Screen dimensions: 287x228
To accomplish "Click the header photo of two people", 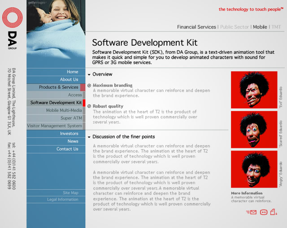I will [x=56, y=30].
